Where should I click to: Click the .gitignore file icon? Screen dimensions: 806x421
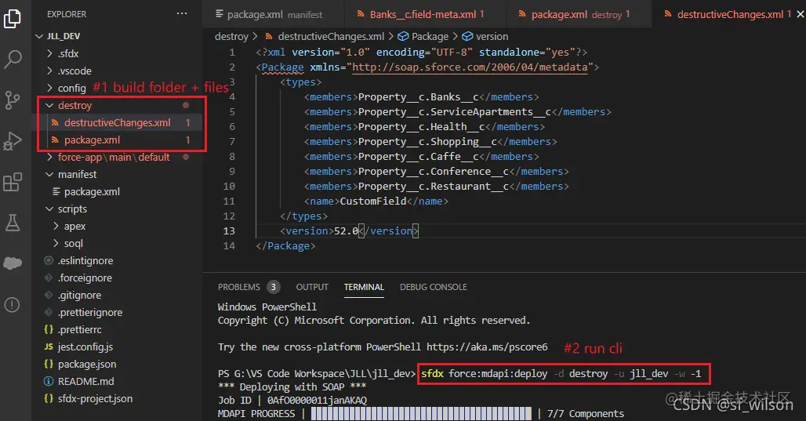49,295
